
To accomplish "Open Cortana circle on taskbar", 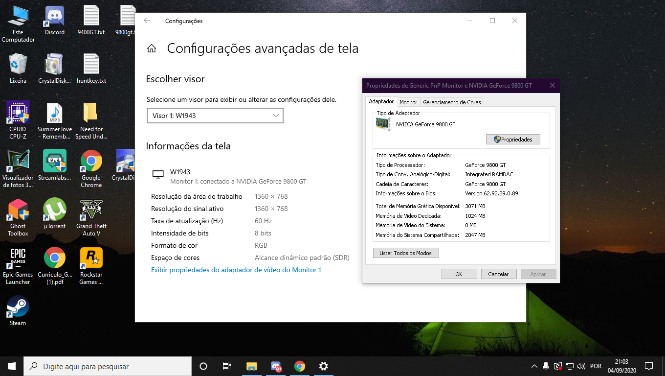I will (x=203, y=366).
